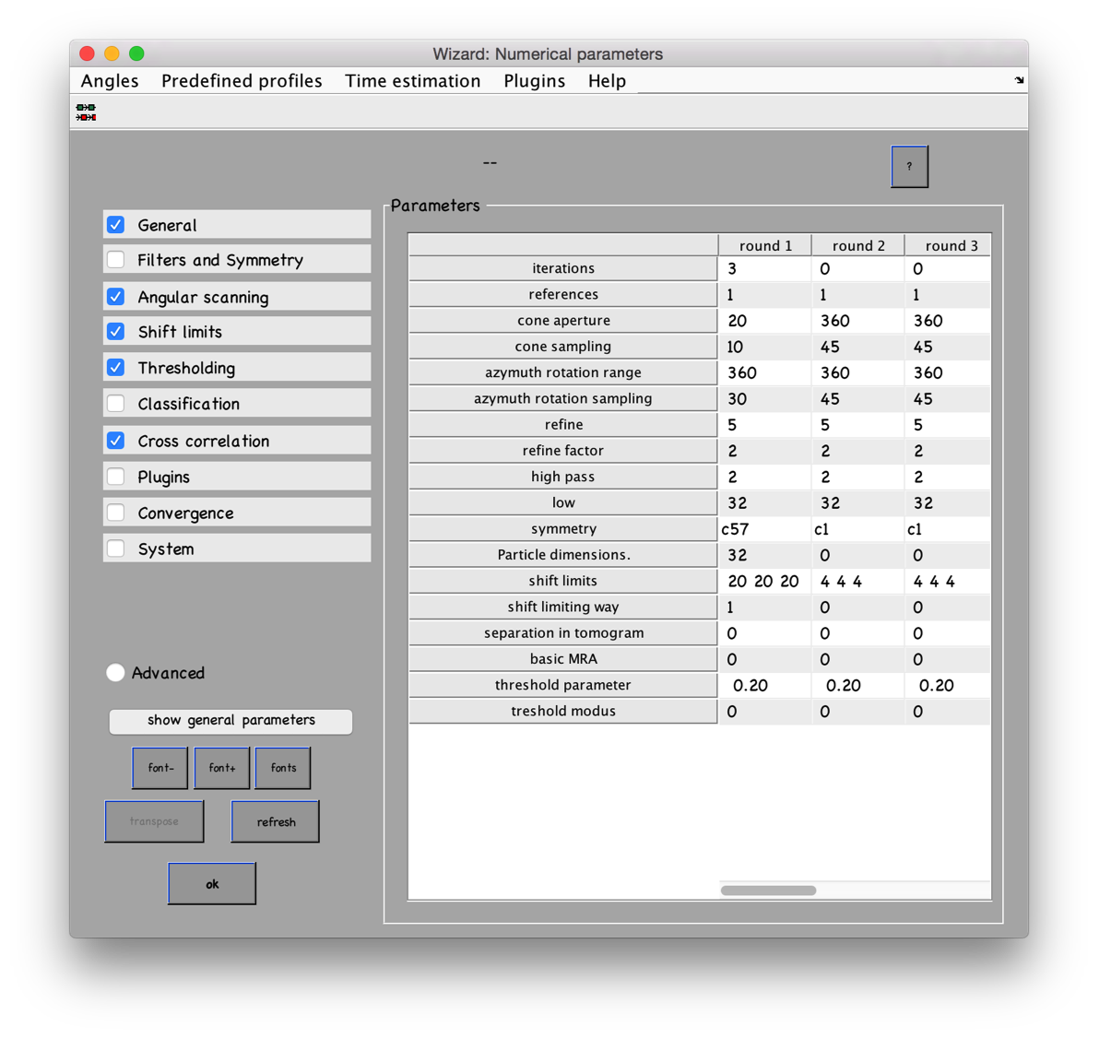
Task: Click the azymuth rotation range row label
Action: [562, 372]
